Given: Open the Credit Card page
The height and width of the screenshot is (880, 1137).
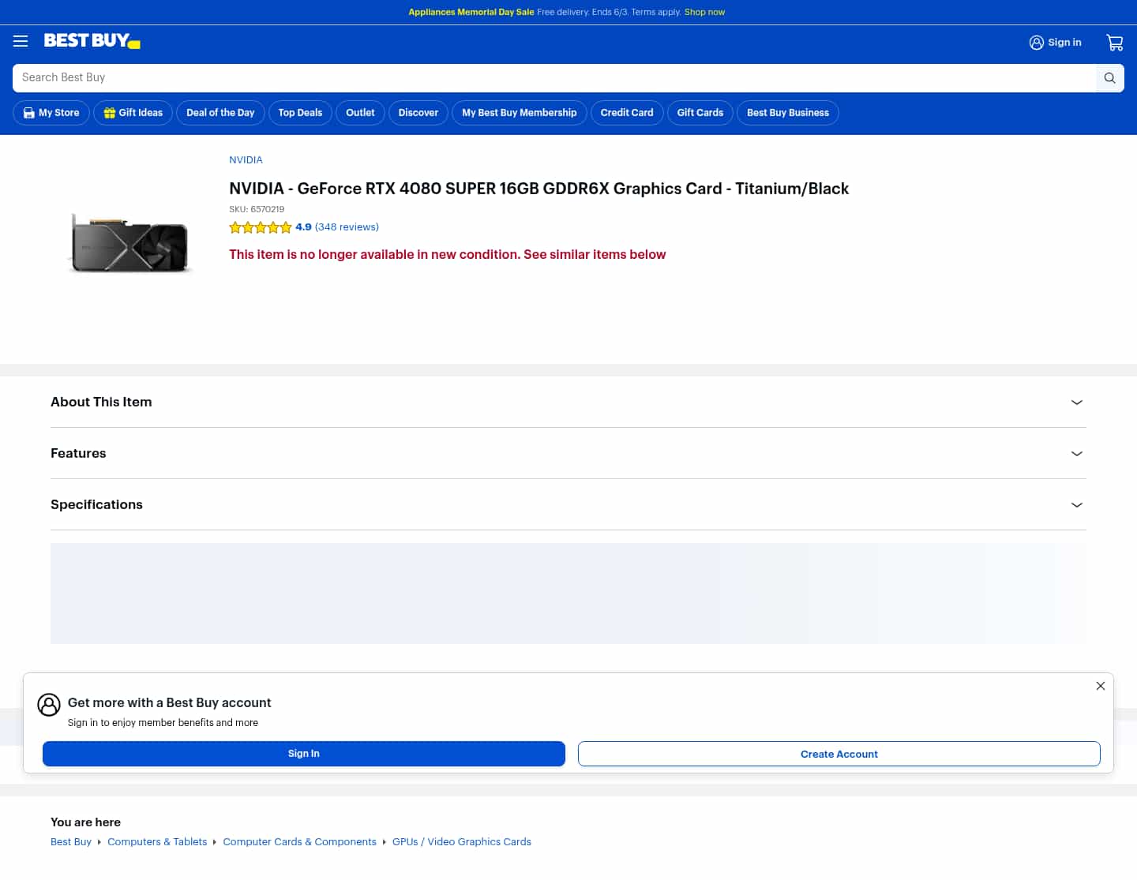Looking at the screenshot, I should coord(627,113).
